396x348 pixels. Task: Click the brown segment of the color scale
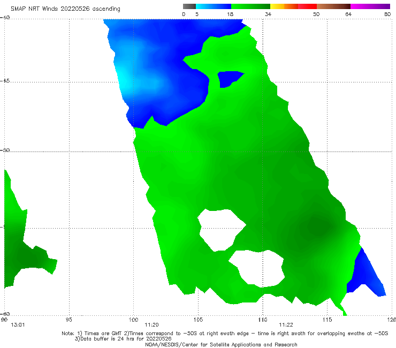tap(333, 6)
